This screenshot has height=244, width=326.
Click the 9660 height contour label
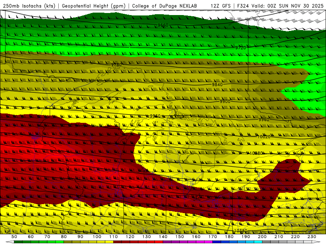coord(163,25)
